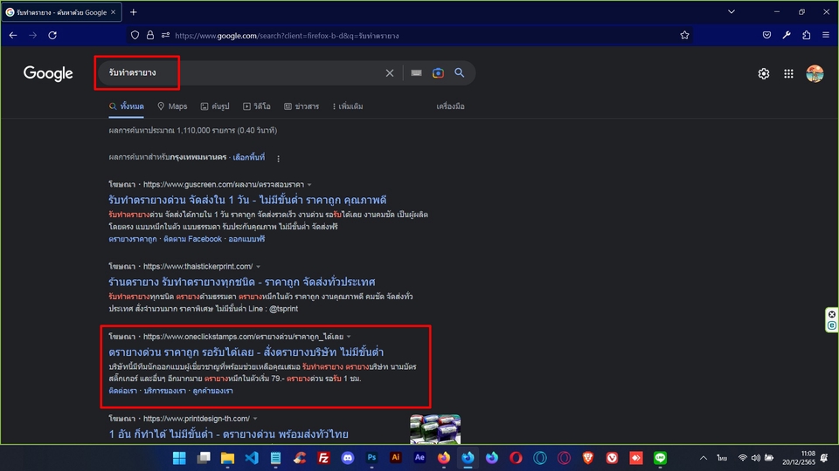Open FileZilla from the taskbar

click(323, 458)
